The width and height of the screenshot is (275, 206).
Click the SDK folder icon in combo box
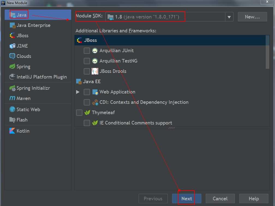(110, 17)
